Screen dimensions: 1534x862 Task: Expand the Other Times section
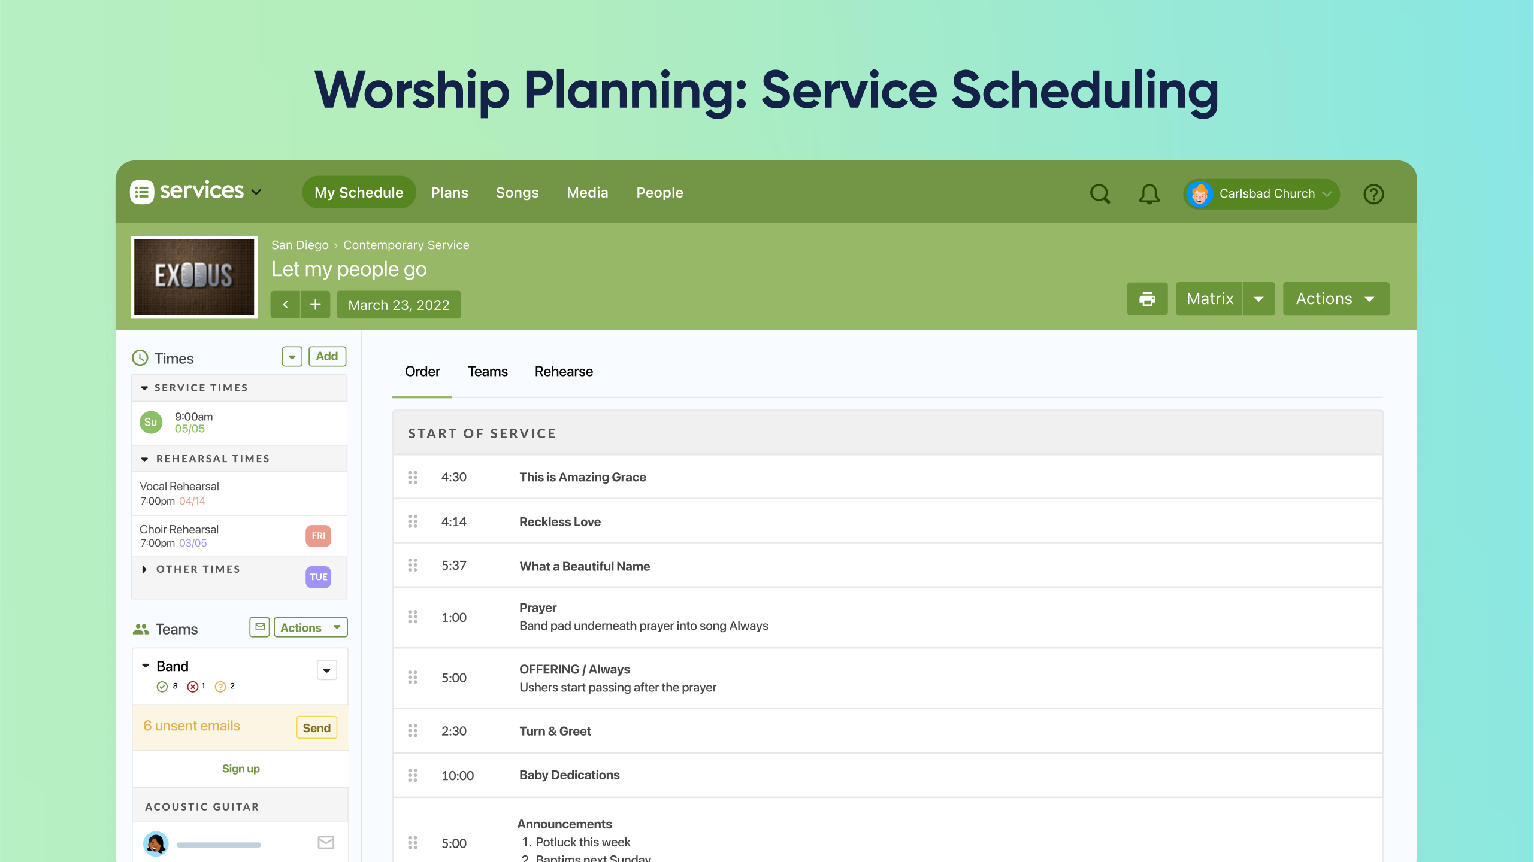coord(144,569)
